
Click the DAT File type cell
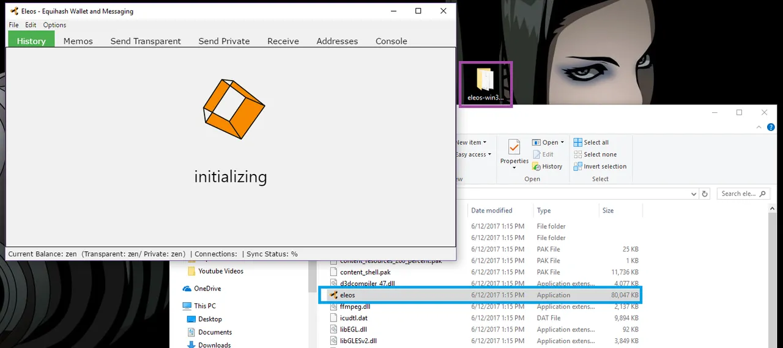click(549, 318)
